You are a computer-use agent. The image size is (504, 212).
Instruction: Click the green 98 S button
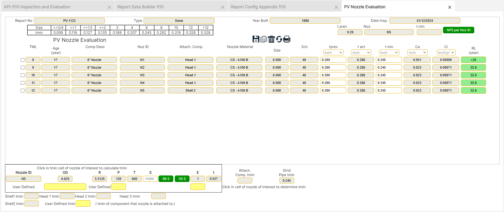[166, 179]
